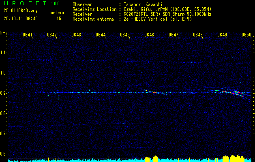This screenshot has width=255, height=162.
Task: Click the 1.0 kHz frequency label
Action: pyautogui.click(x=3, y=73)
